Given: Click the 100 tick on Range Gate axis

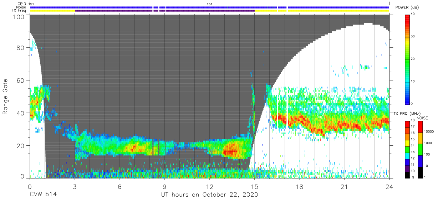Looking at the screenshot, I should [x=19, y=17].
